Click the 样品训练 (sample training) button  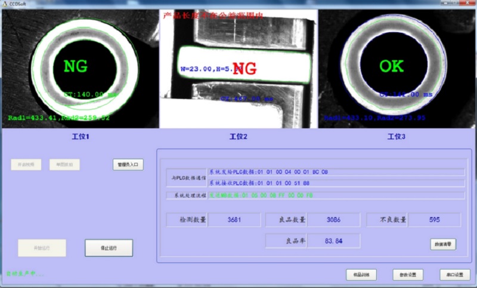point(361,275)
